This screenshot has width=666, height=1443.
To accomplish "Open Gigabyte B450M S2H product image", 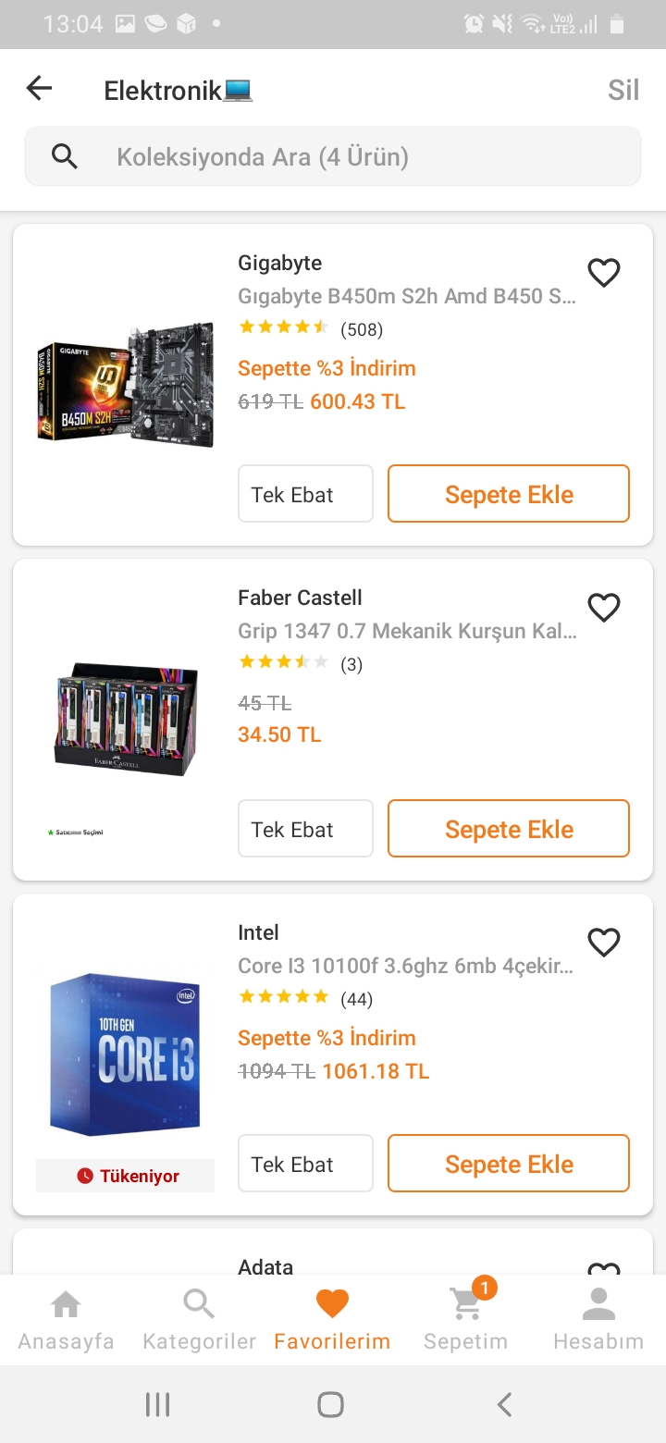I will pyautogui.click(x=126, y=384).
